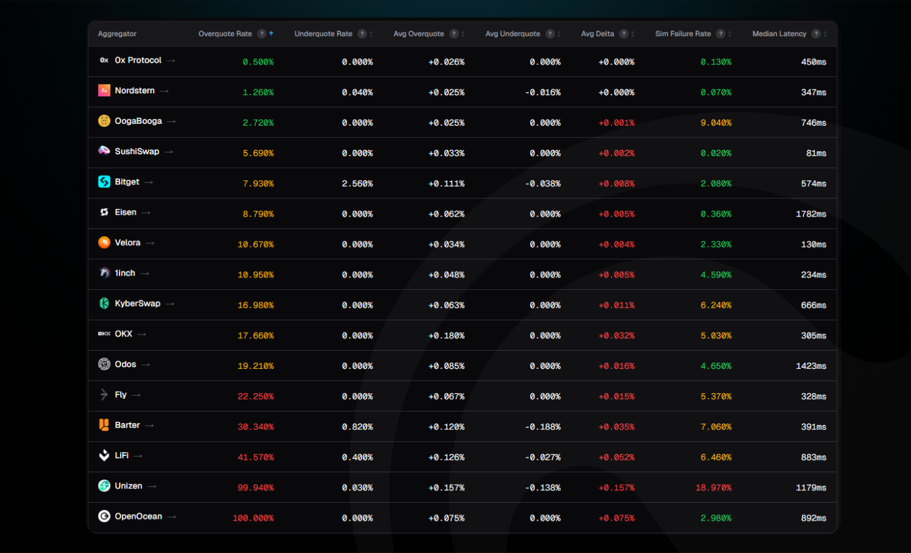Viewport: 911px width, 553px height.
Task: Open the OogaBooga aggregator link
Action: [x=138, y=121]
